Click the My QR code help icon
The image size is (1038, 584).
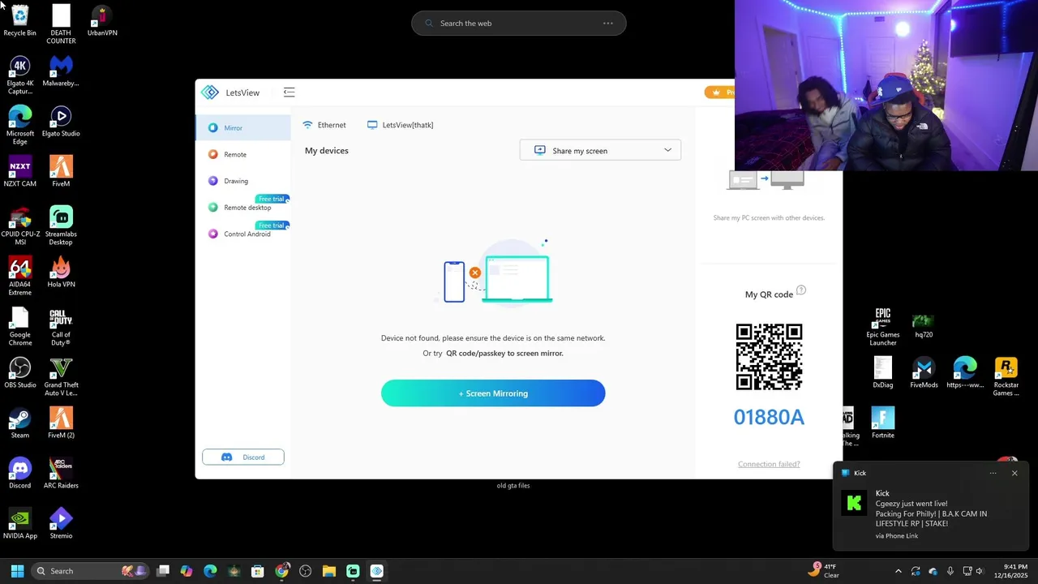click(x=801, y=290)
